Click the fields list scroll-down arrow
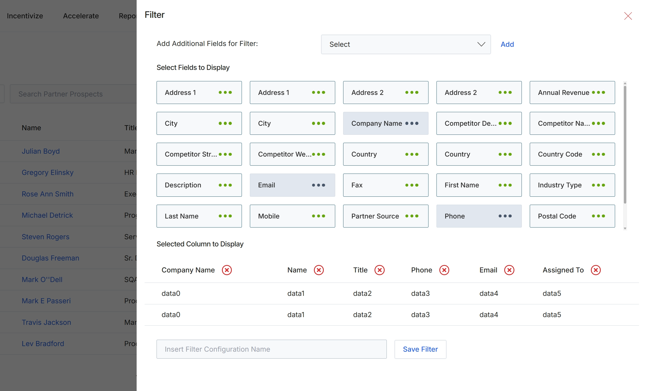 coord(625,228)
